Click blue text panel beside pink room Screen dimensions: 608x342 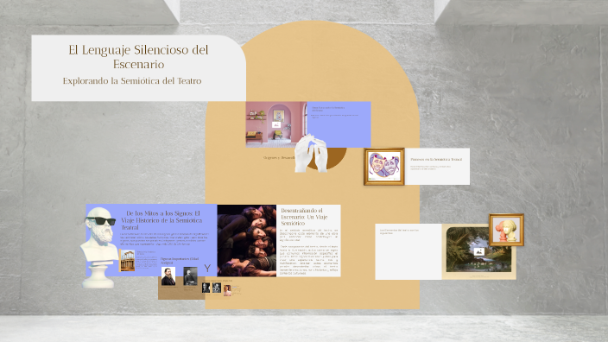pos(339,124)
